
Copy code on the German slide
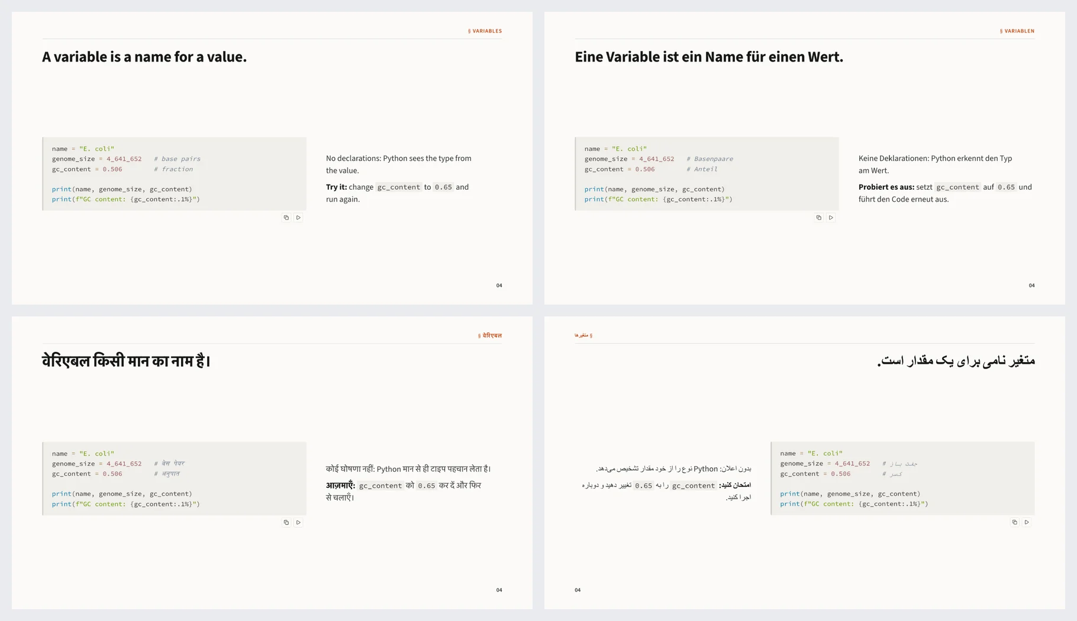819,218
